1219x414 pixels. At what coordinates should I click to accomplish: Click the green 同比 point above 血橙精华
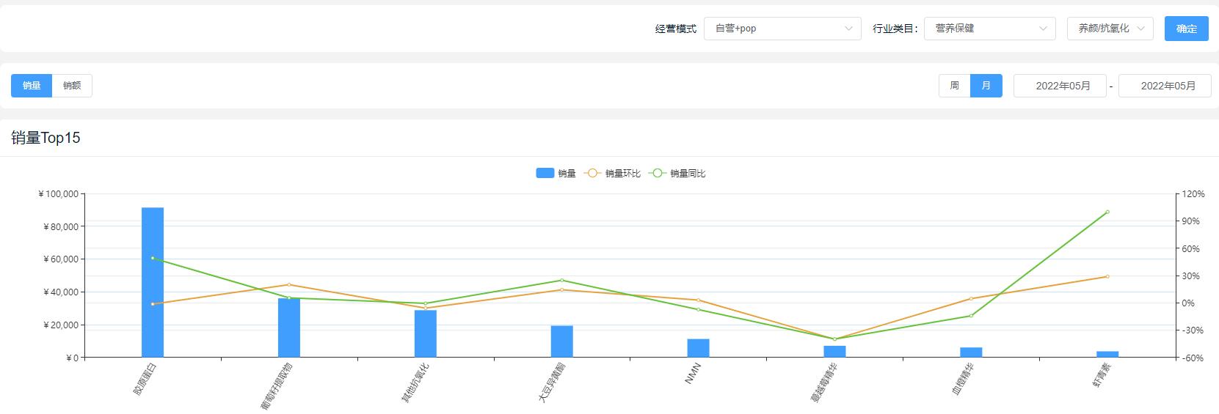971,316
